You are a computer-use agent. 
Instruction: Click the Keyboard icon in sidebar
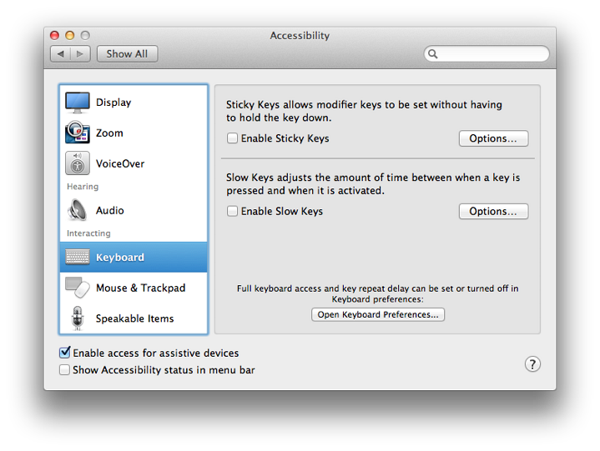(78, 257)
